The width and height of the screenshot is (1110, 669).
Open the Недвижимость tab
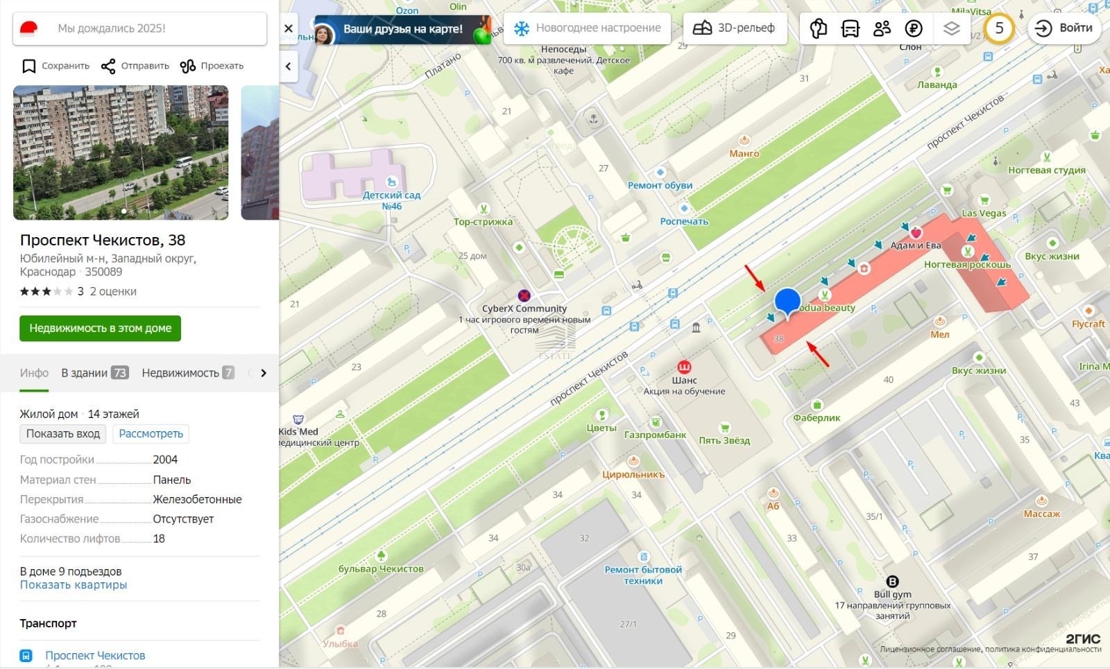pos(188,373)
